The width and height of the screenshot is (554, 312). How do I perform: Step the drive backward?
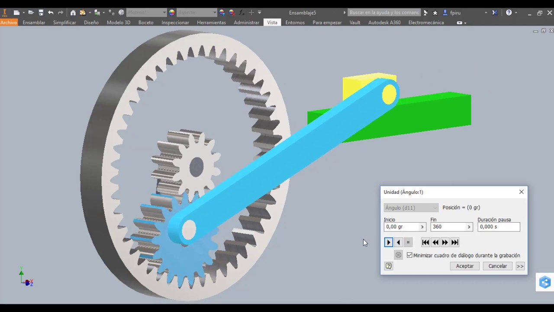(435, 242)
